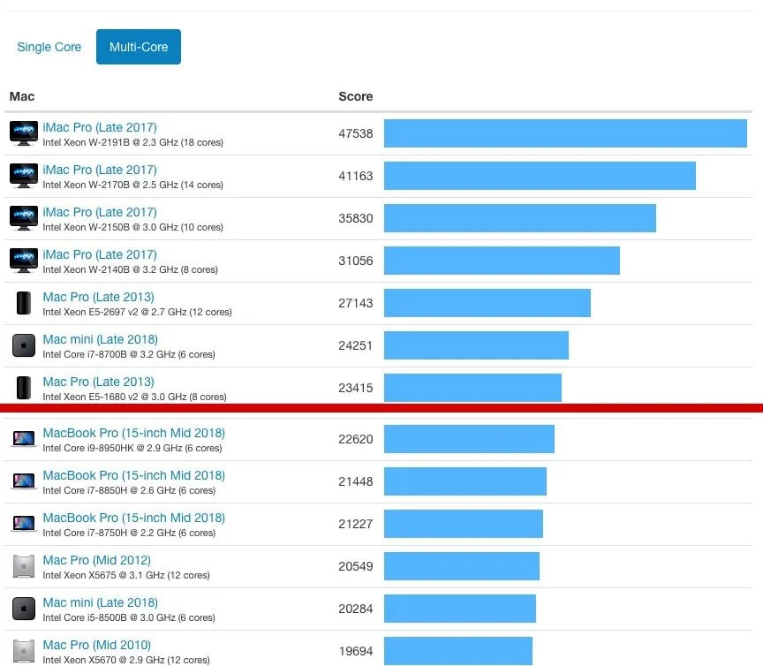Open iMac Pro (Late 2017) link with 18 cores

coord(100,127)
